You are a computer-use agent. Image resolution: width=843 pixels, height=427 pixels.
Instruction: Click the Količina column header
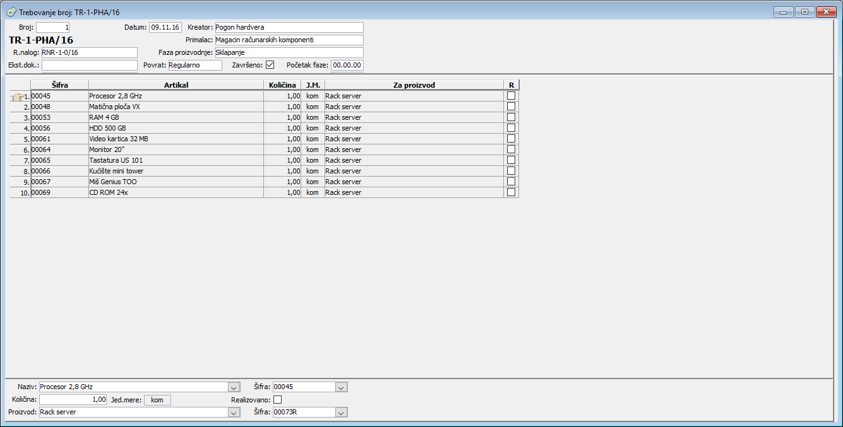282,85
